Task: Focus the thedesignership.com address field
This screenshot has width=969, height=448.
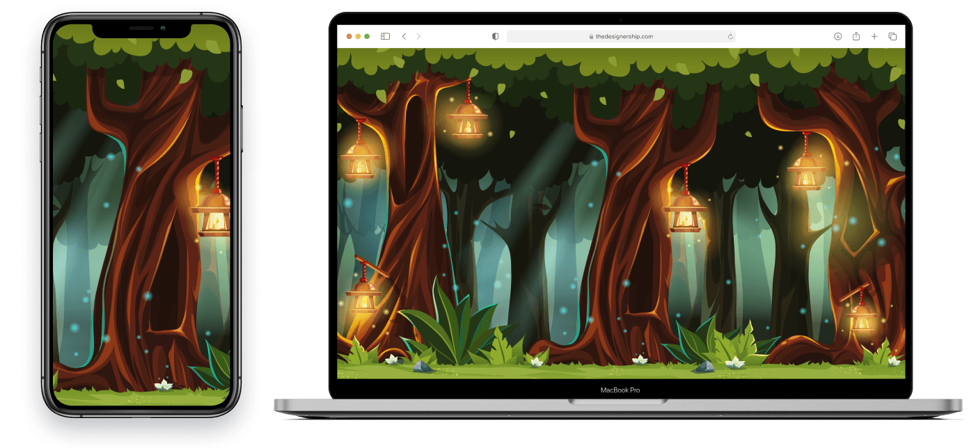Action: [x=623, y=36]
